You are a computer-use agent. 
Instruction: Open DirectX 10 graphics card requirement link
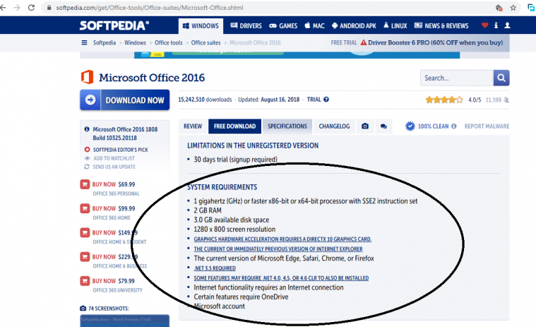tap(282, 239)
